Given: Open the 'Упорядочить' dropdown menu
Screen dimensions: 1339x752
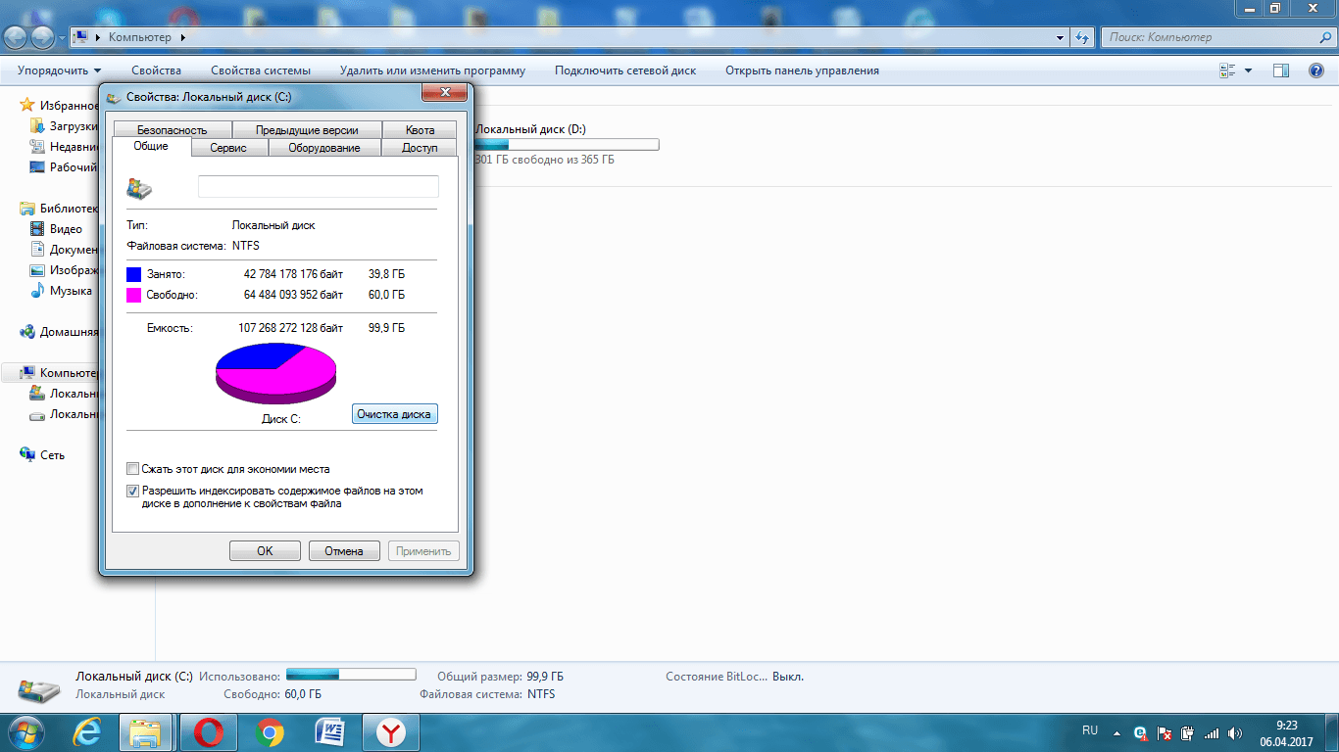Looking at the screenshot, I should [59, 70].
